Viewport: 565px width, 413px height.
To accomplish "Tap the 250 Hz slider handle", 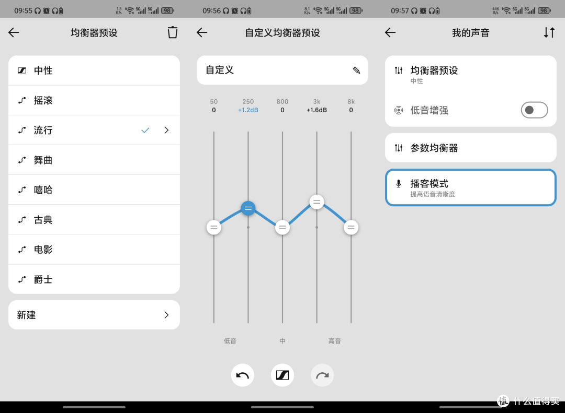I will point(248,208).
